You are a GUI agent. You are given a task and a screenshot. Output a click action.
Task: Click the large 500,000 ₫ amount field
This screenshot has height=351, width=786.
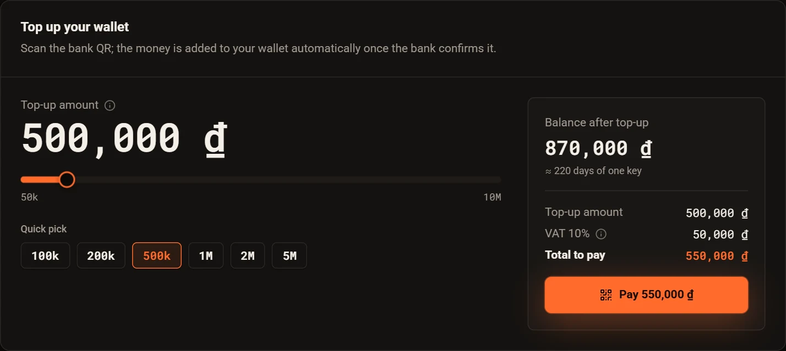point(124,138)
